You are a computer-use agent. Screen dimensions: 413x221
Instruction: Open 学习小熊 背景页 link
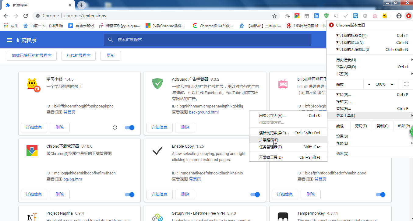pos(69,112)
